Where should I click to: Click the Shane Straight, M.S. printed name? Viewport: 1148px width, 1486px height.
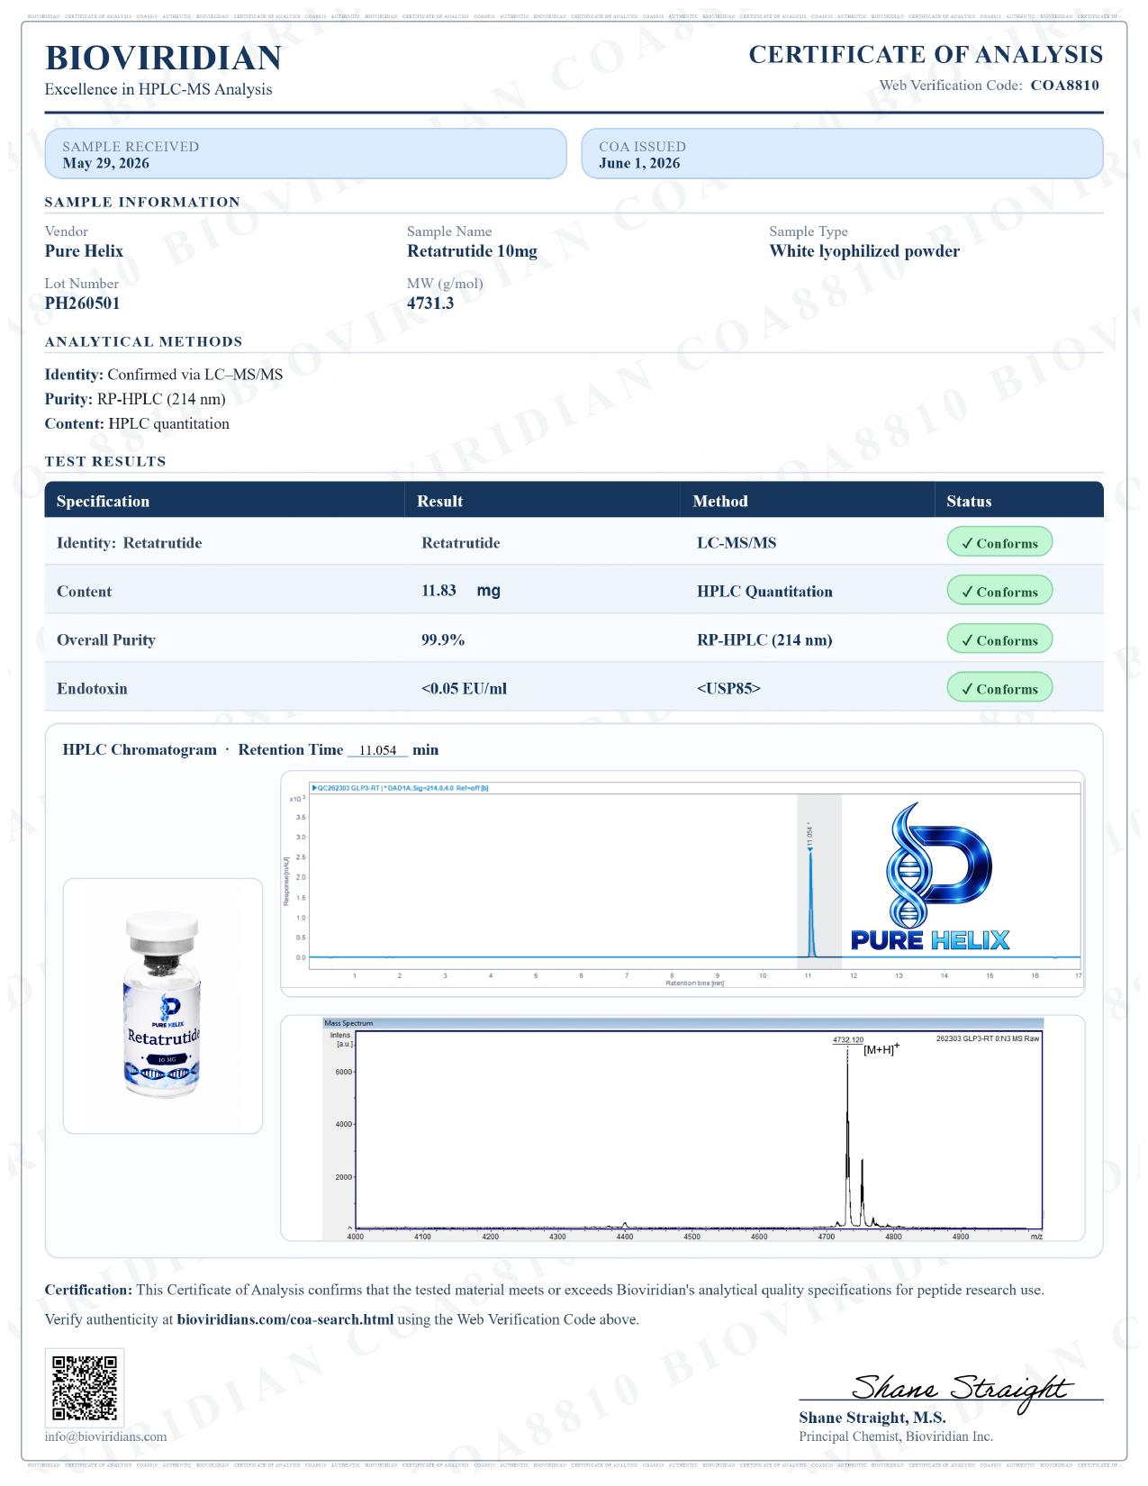[872, 1418]
